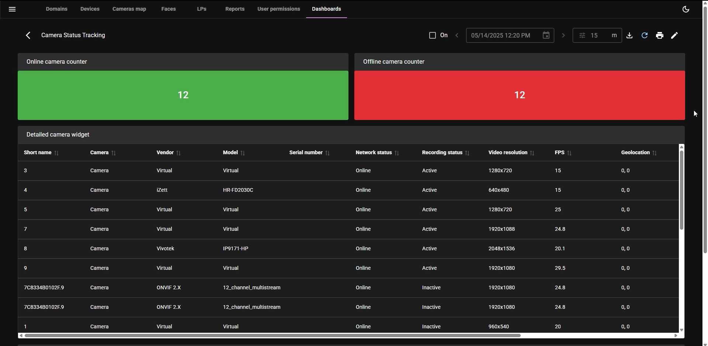This screenshot has width=708, height=346.
Task: Edit the dashboard with pencil icon
Action: pyautogui.click(x=674, y=35)
